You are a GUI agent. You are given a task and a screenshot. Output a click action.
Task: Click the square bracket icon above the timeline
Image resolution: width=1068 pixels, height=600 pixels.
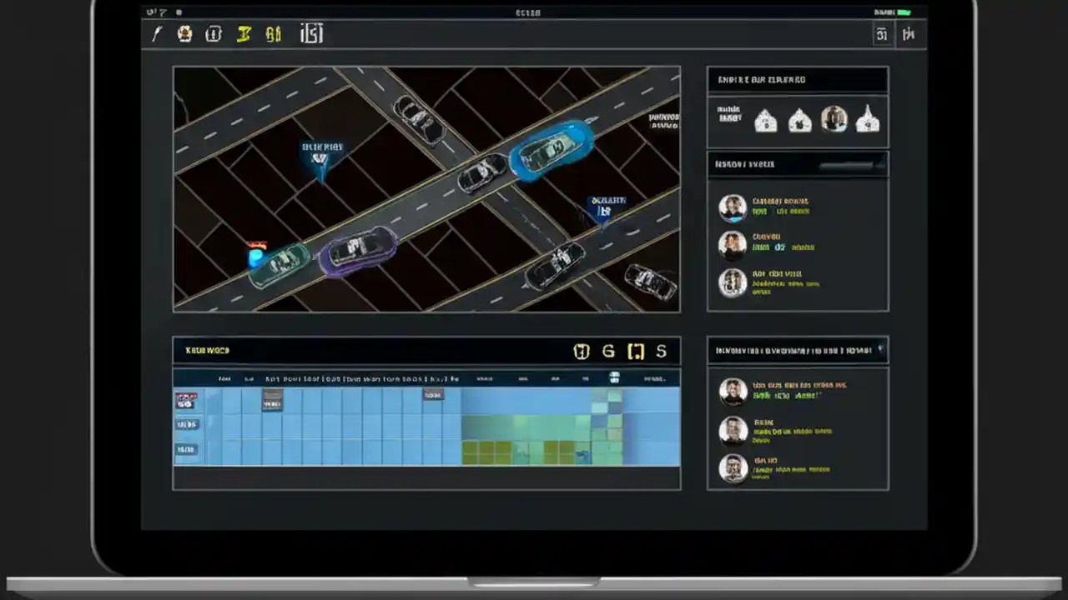[x=635, y=351]
